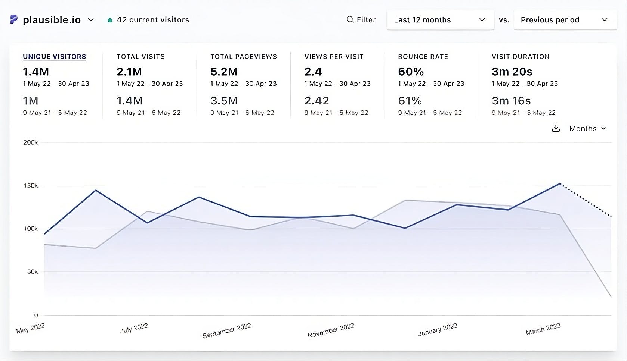
Task: Open the Previous period comparison dropdown
Action: [564, 20]
